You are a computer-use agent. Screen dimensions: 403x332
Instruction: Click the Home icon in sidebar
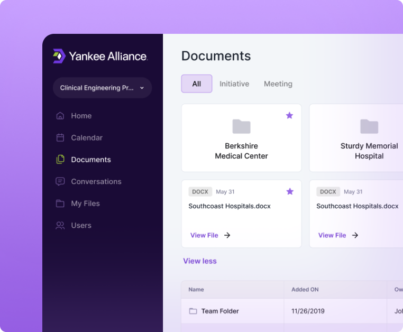pos(60,116)
